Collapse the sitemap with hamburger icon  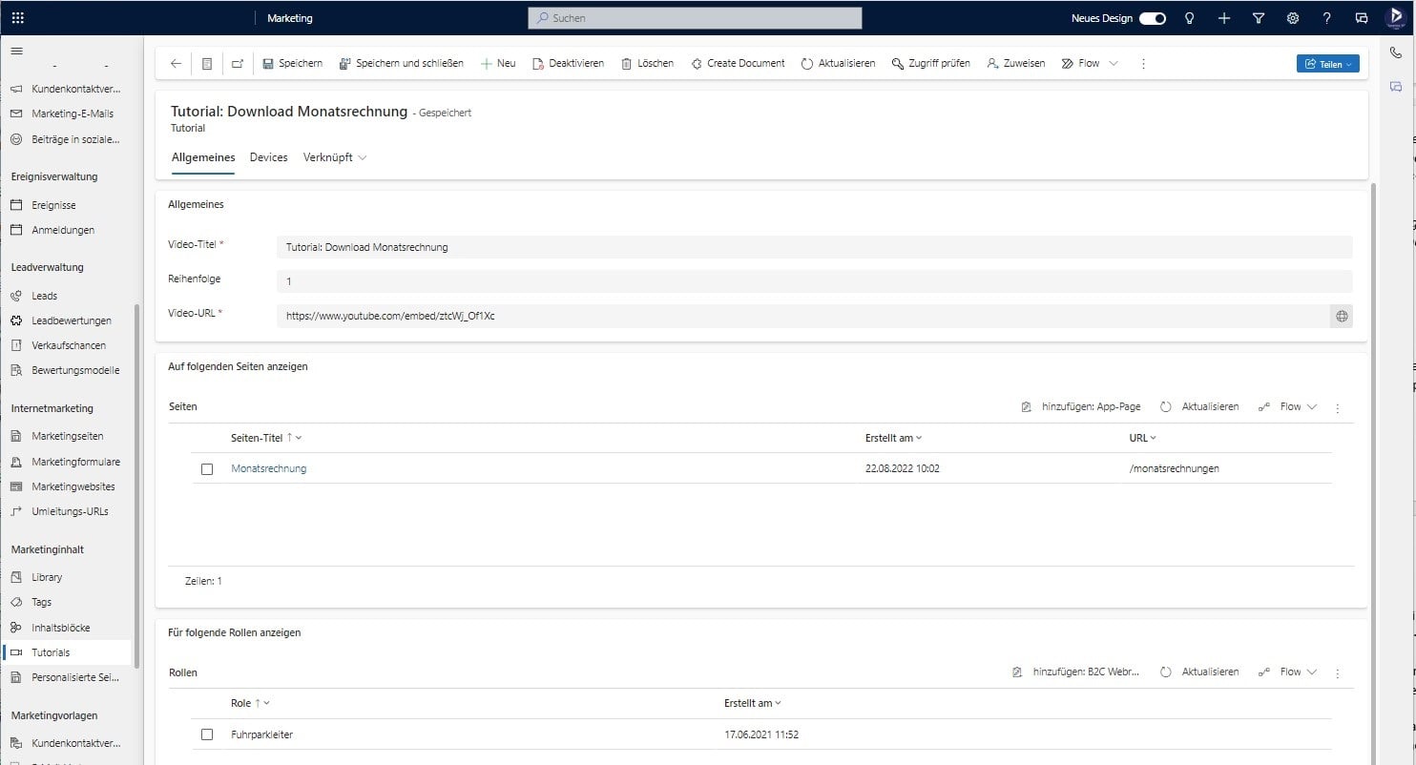(16, 52)
